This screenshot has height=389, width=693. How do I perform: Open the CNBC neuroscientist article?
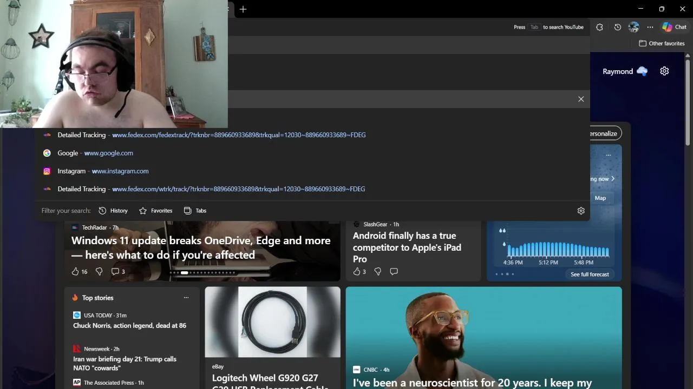[x=472, y=383]
